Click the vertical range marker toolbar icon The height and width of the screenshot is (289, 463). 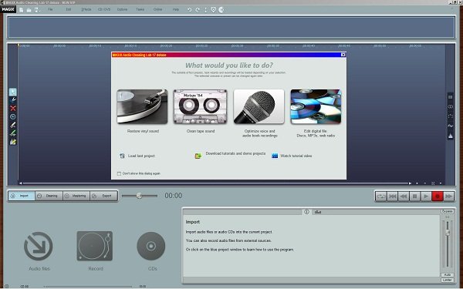pyautogui.click(x=206, y=10)
